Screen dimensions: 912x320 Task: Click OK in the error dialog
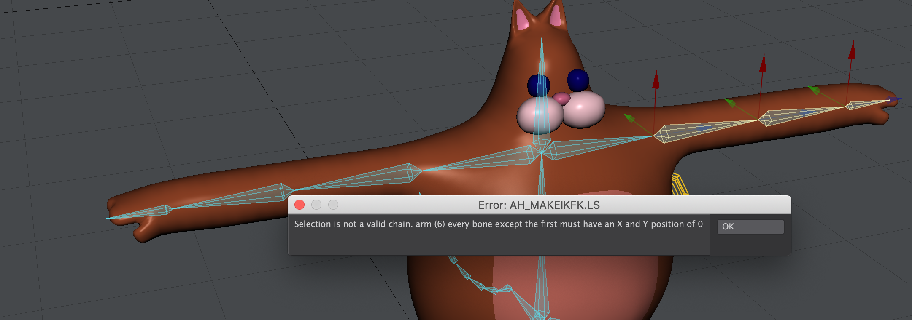point(750,227)
